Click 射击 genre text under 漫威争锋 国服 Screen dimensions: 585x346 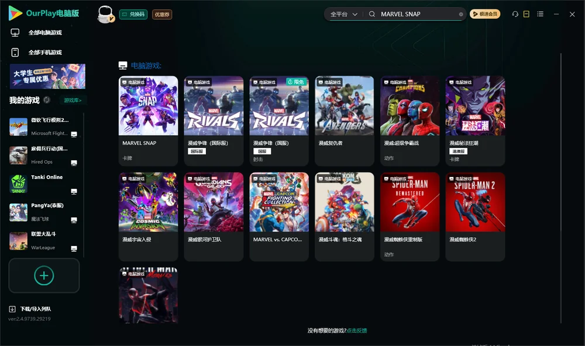[258, 159]
